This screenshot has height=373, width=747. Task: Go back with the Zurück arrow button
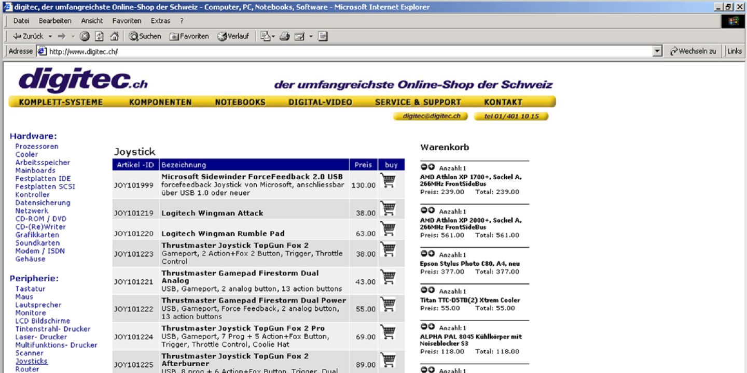(x=29, y=36)
